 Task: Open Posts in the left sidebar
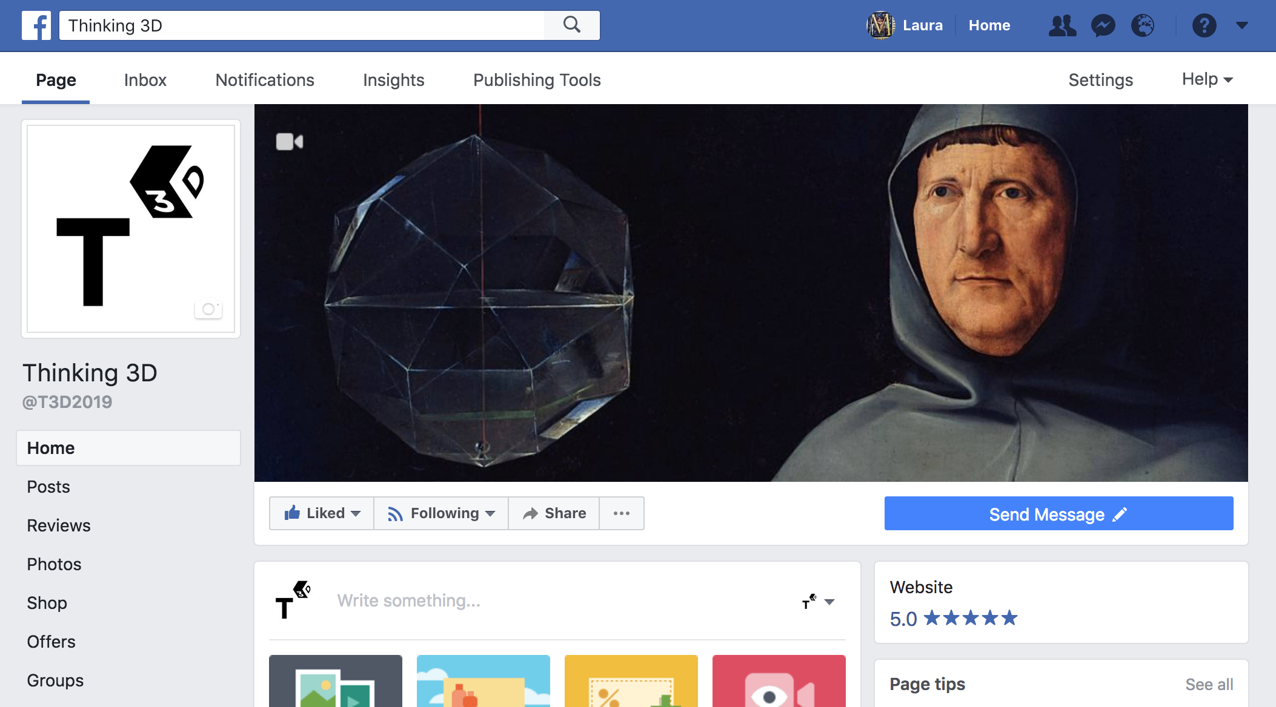click(48, 487)
